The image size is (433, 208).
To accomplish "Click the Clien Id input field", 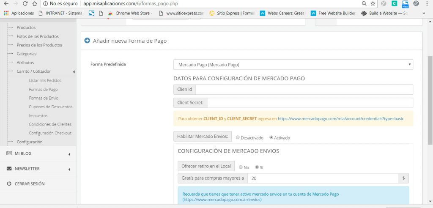I will point(304,90).
